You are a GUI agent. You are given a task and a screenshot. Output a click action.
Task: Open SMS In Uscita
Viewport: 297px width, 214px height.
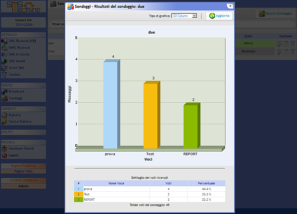pos(19,54)
